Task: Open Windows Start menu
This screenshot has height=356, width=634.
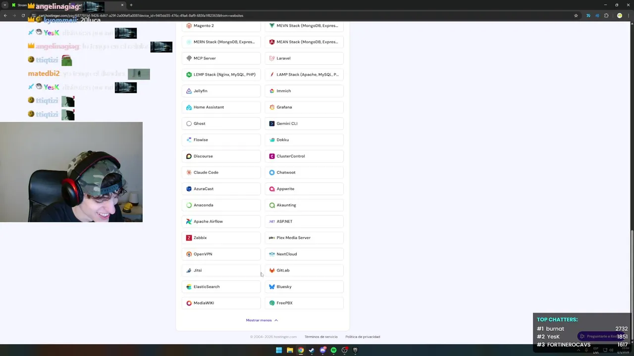Action: pos(279,350)
